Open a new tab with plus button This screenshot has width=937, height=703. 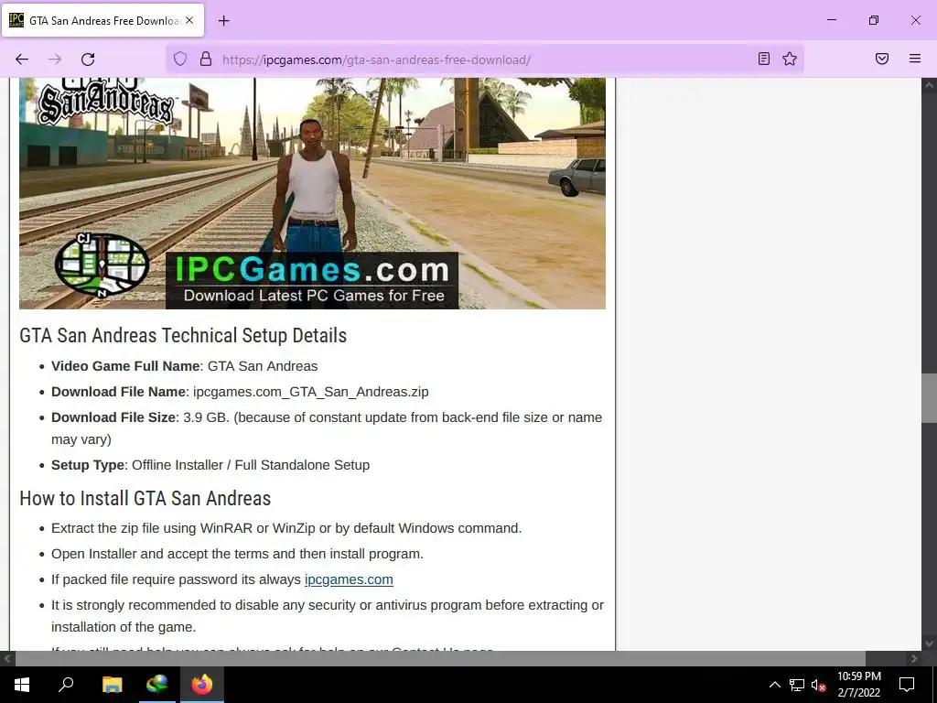tap(223, 21)
